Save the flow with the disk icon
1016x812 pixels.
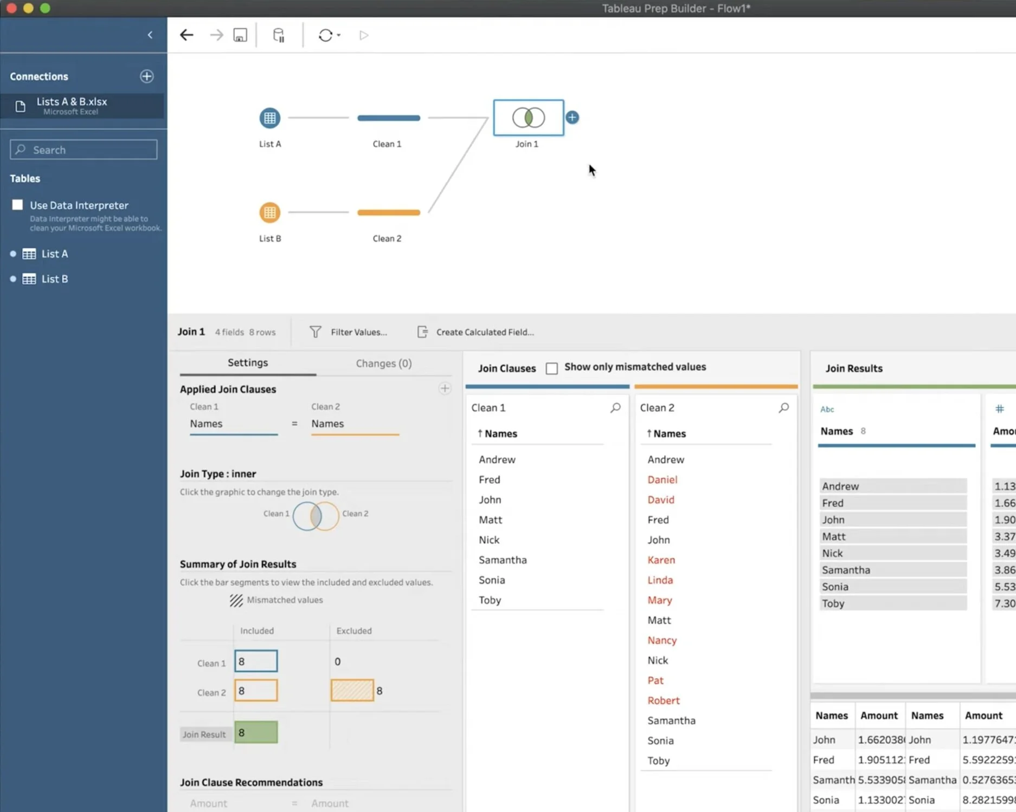coord(240,35)
